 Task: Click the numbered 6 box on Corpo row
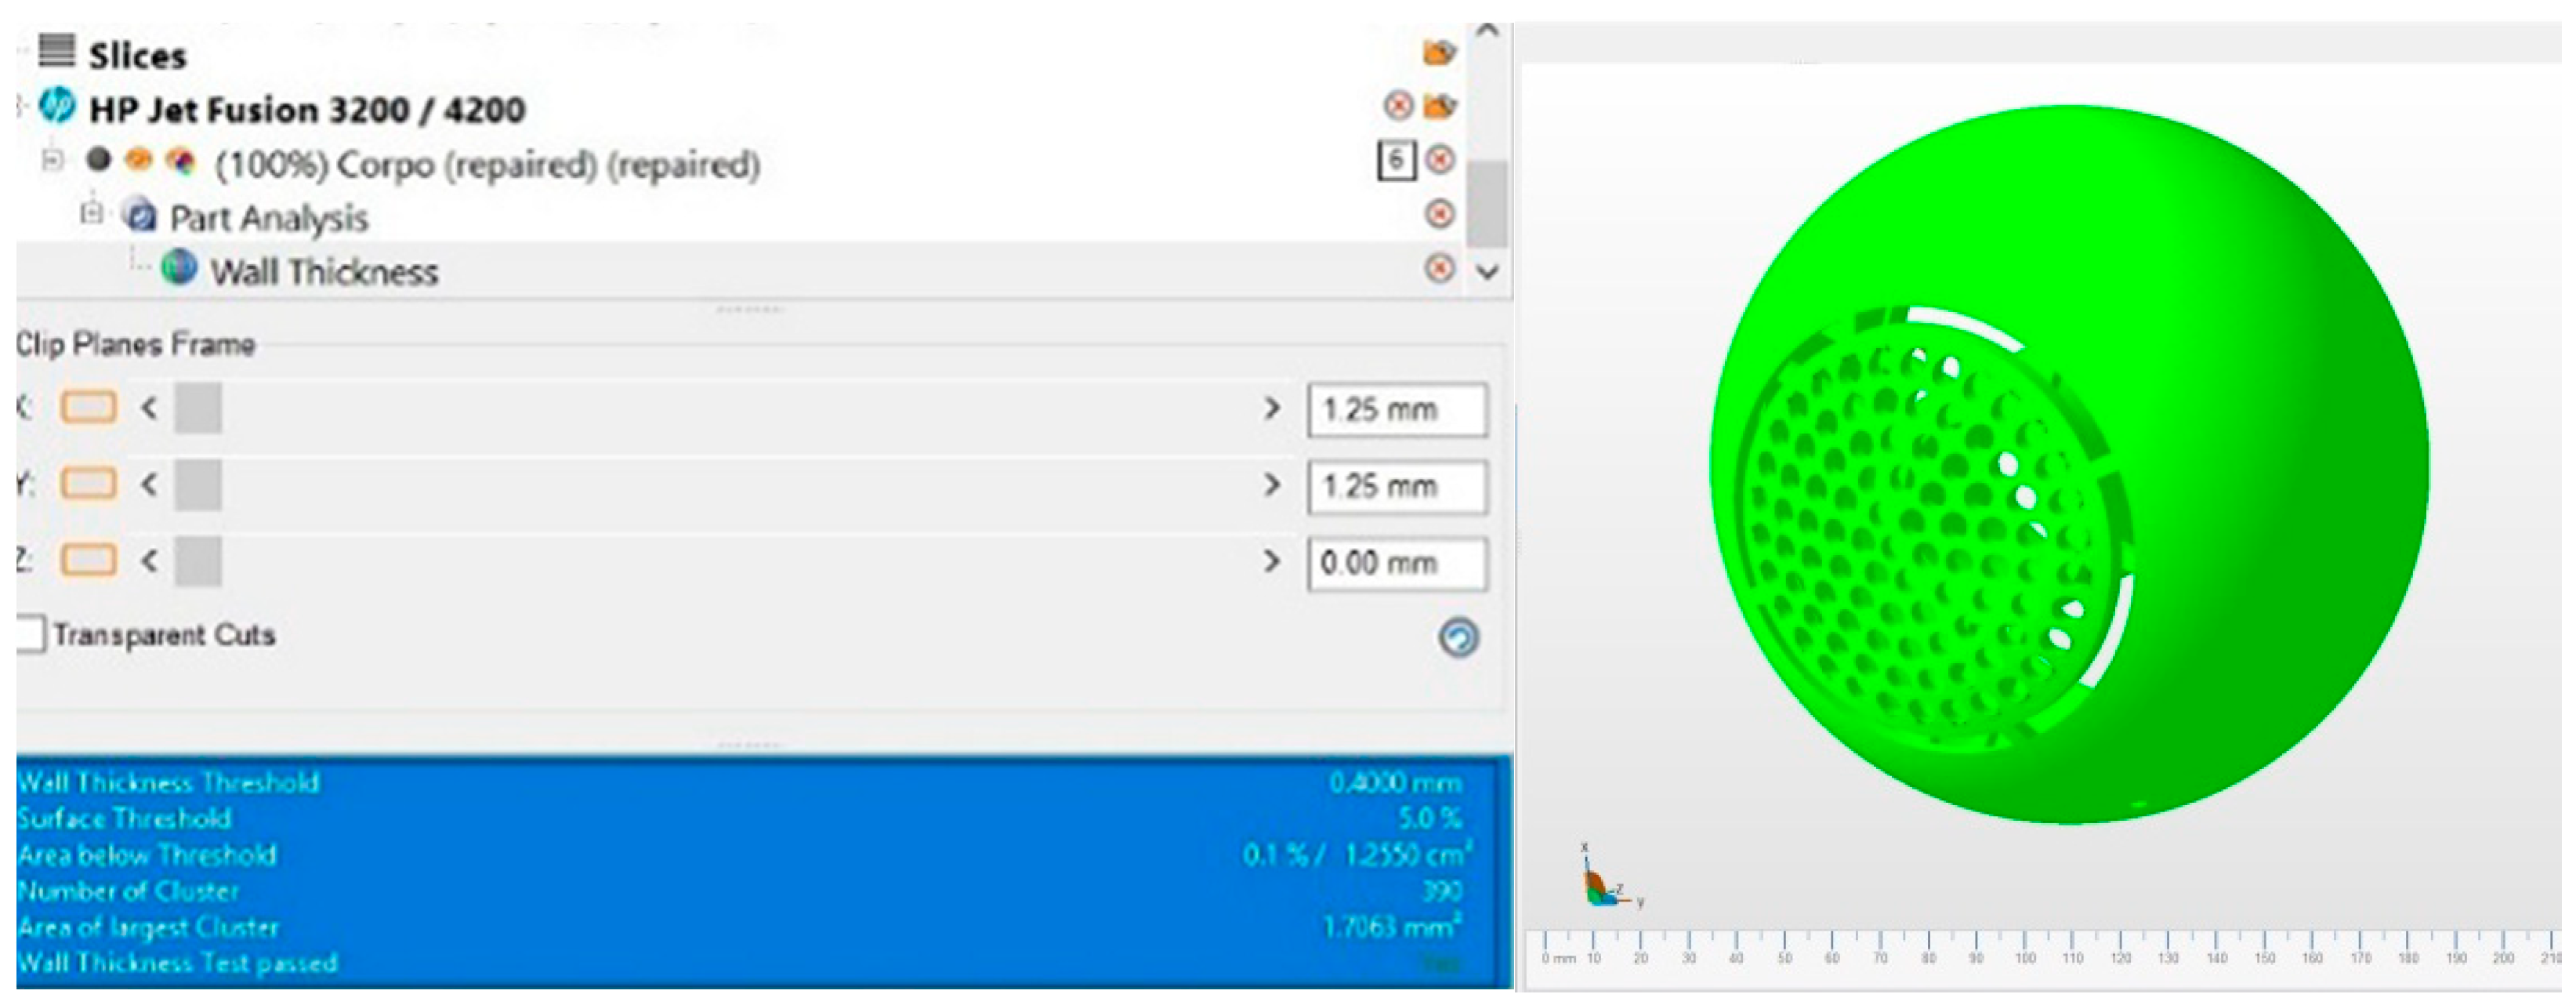(1396, 160)
